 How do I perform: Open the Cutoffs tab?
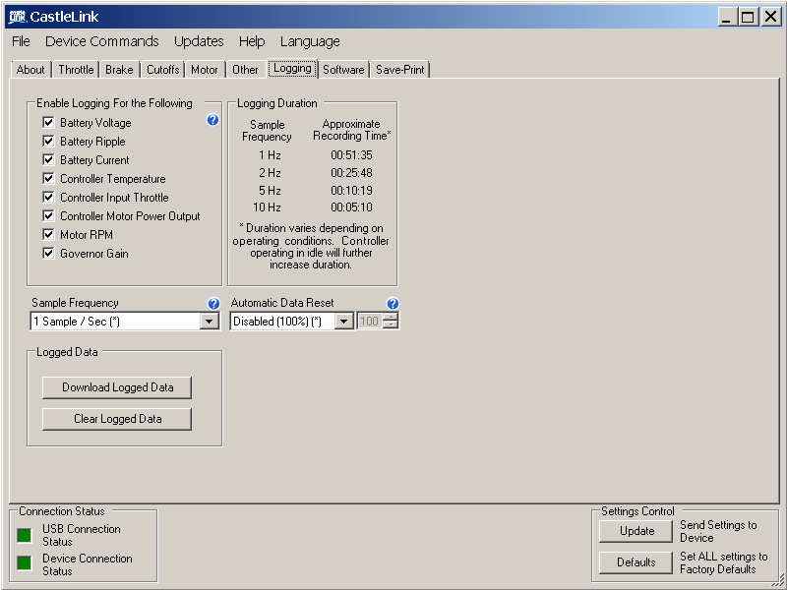[x=162, y=70]
